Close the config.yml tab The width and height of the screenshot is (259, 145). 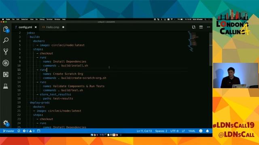[x=36, y=27]
